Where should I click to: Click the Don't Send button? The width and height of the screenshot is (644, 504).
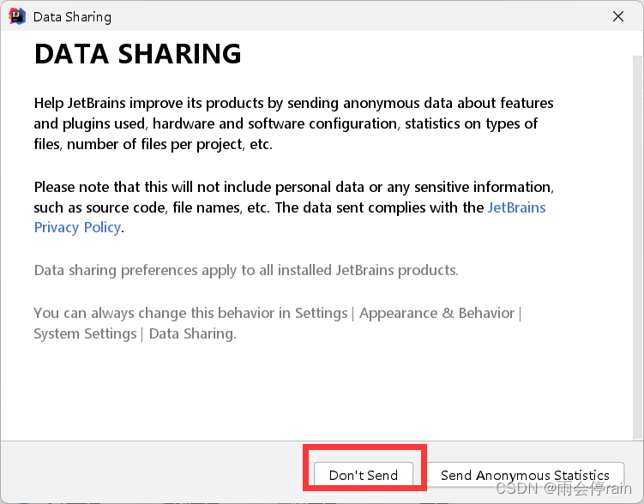[x=364, y=475]
